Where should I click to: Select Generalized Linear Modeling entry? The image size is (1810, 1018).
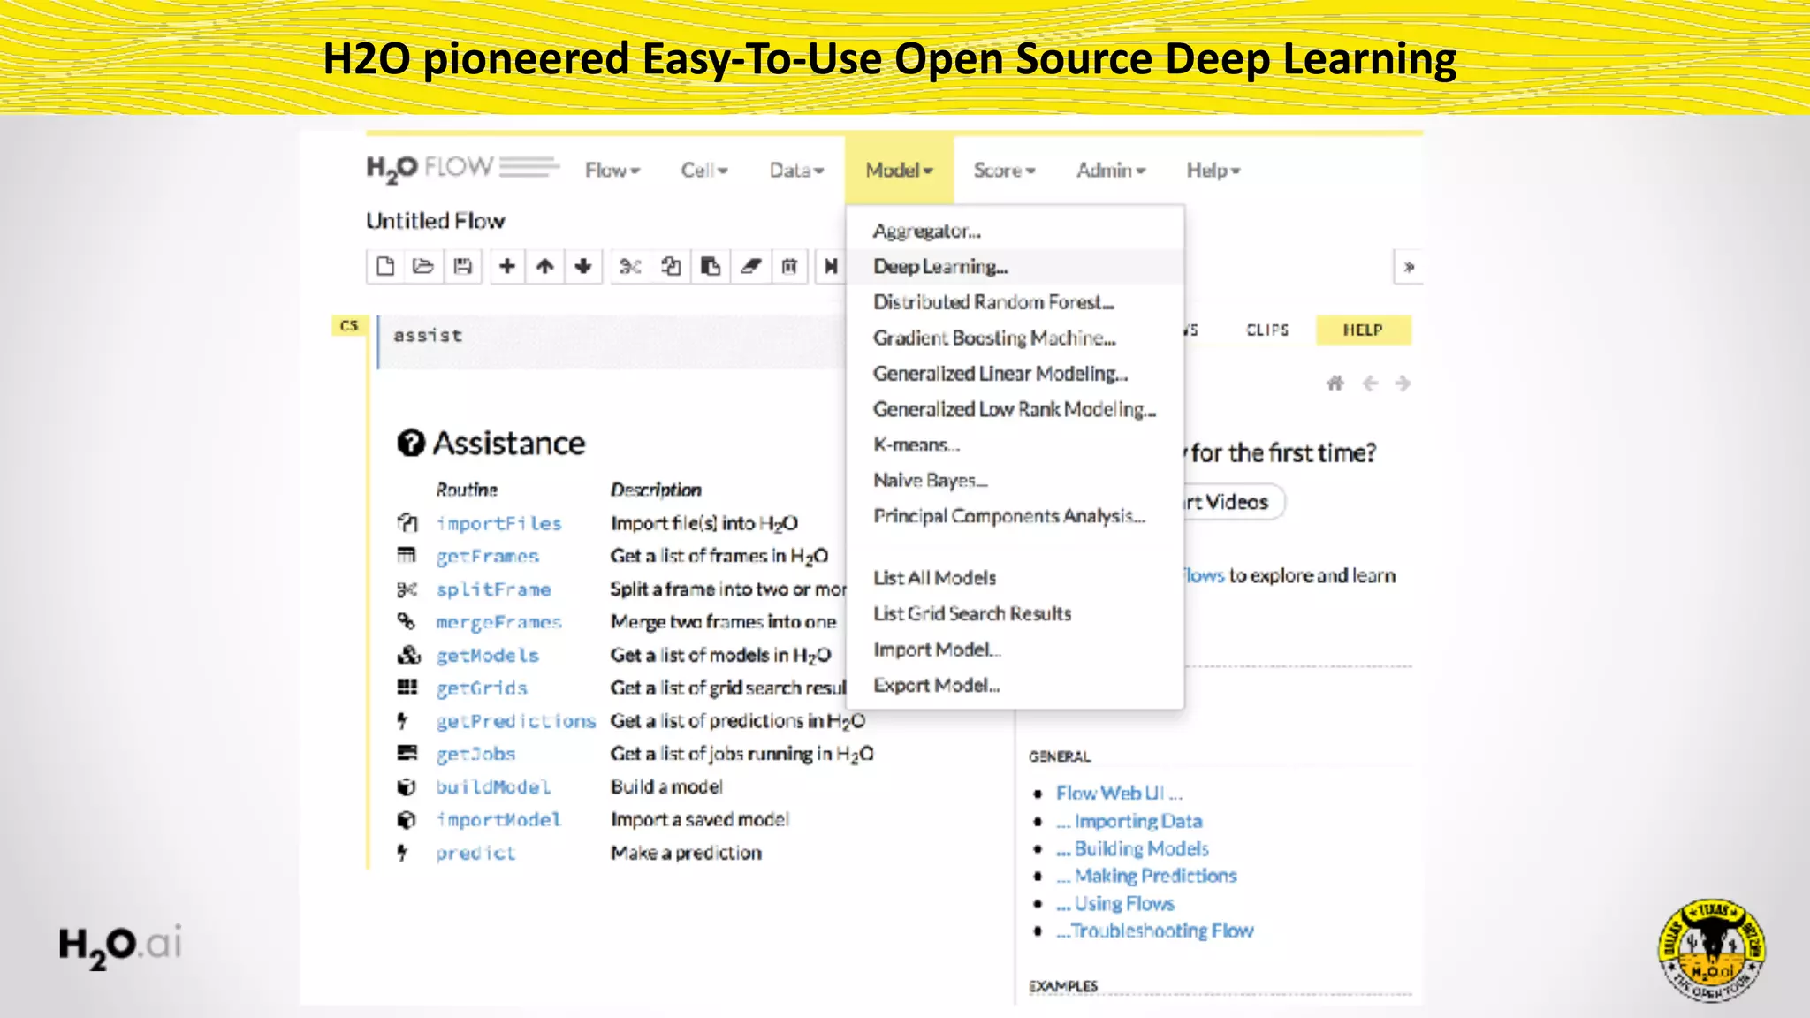[1015, 374]
